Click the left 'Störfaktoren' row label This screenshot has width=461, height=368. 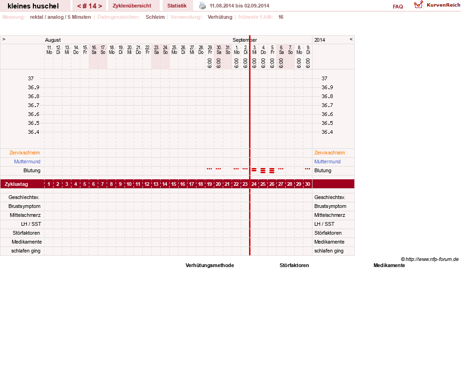pyautogui.click(x=26, y=233)
